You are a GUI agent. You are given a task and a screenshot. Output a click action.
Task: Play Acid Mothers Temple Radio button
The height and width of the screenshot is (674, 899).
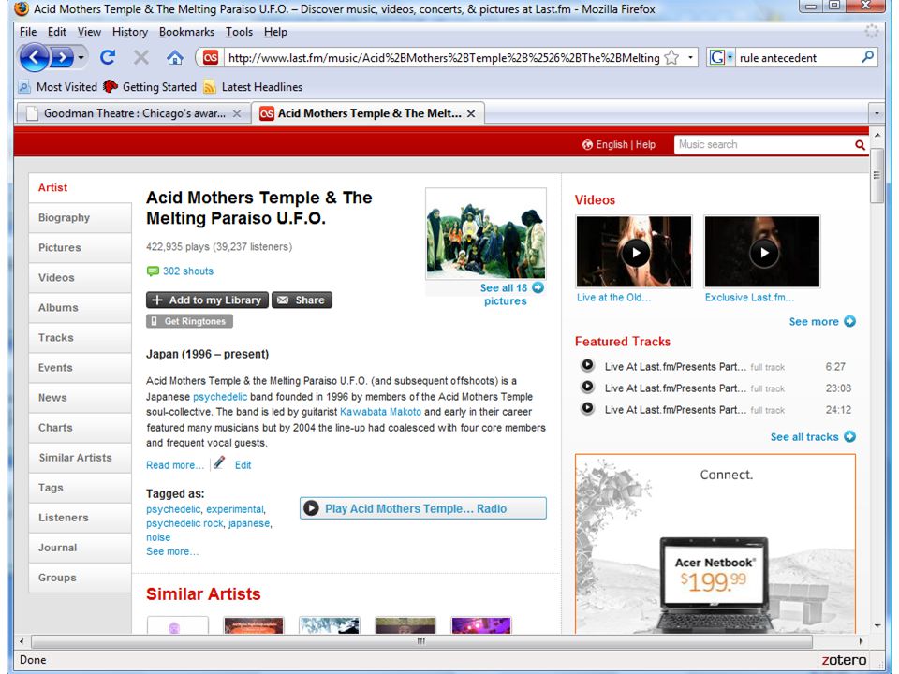(x=423, y=508)
